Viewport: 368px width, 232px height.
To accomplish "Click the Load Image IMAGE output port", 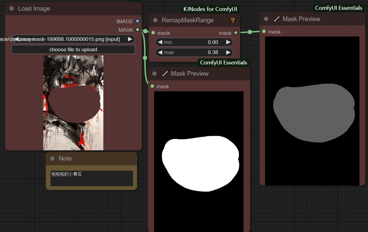I will click(x=137, y=21).
